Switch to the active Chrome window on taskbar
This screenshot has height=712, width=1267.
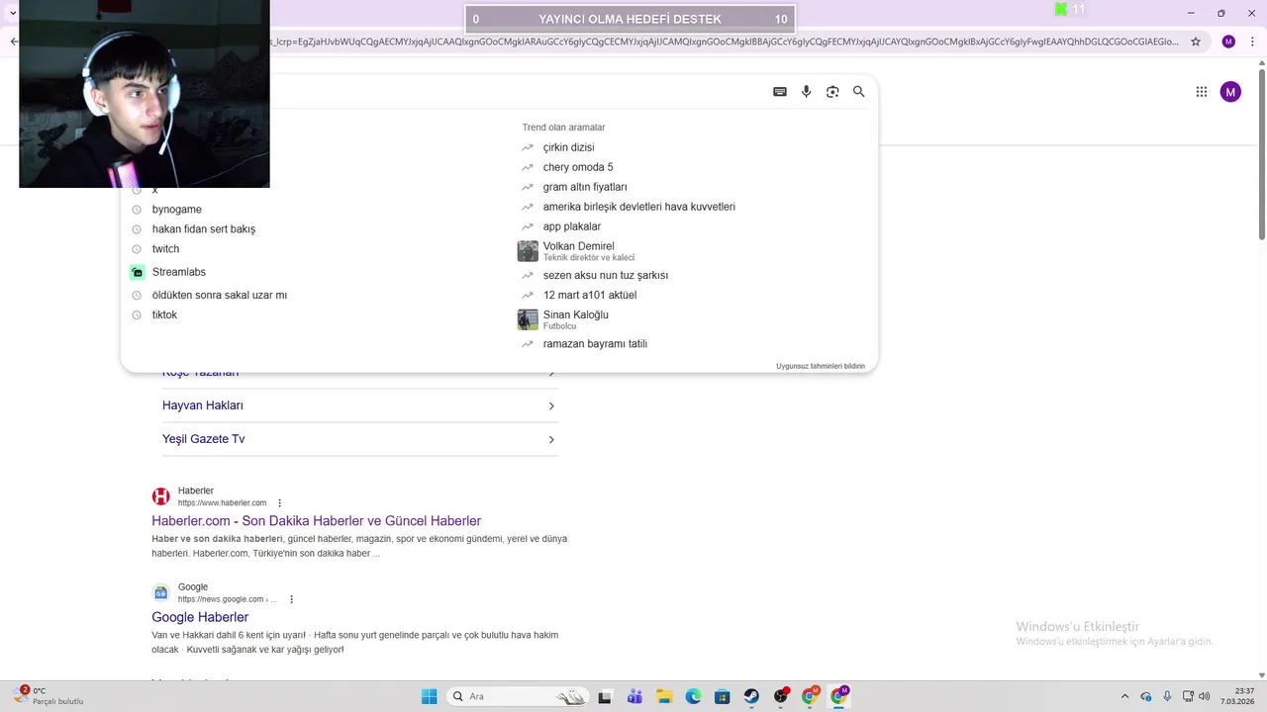[839, 696]
